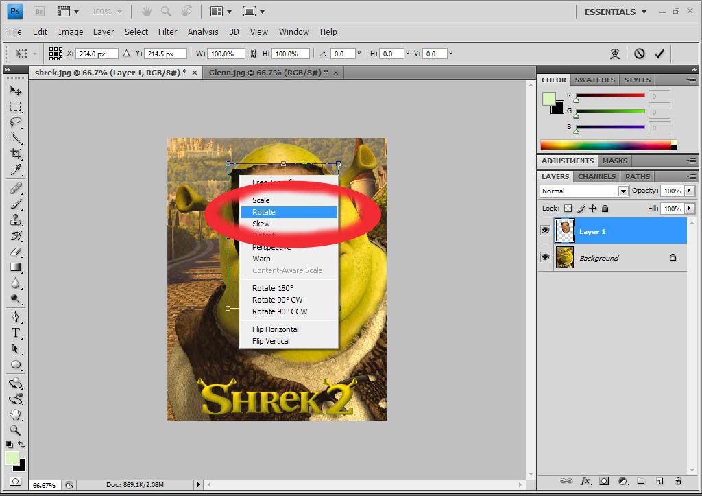Select the Gradient tool

tap(16, 268)
